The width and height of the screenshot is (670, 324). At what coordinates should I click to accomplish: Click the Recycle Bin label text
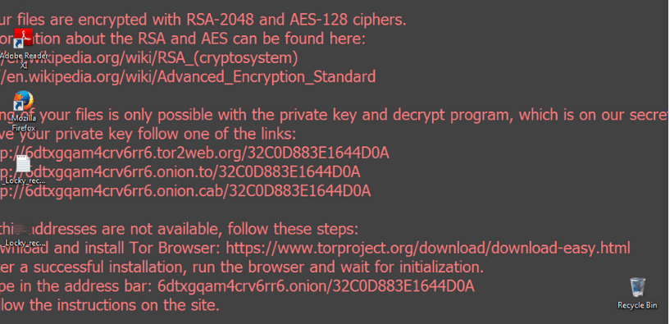(x=637, y=305)
